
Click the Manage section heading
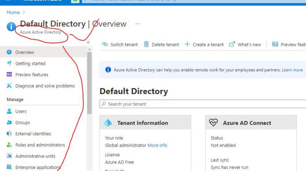(15, 100)
